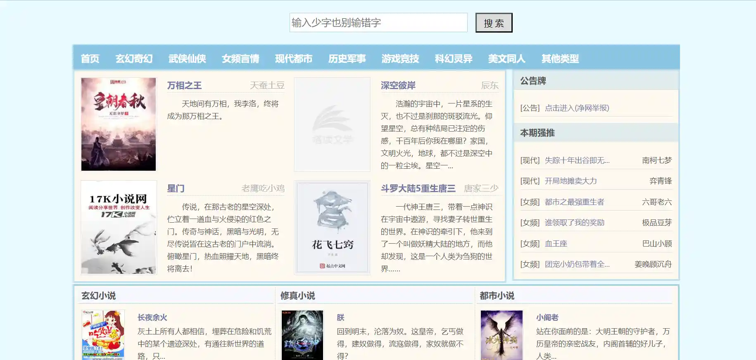Click author 巴山小顾 in recommendations
This screenshot has height=360, width=756.
click(x=657, y=244)
